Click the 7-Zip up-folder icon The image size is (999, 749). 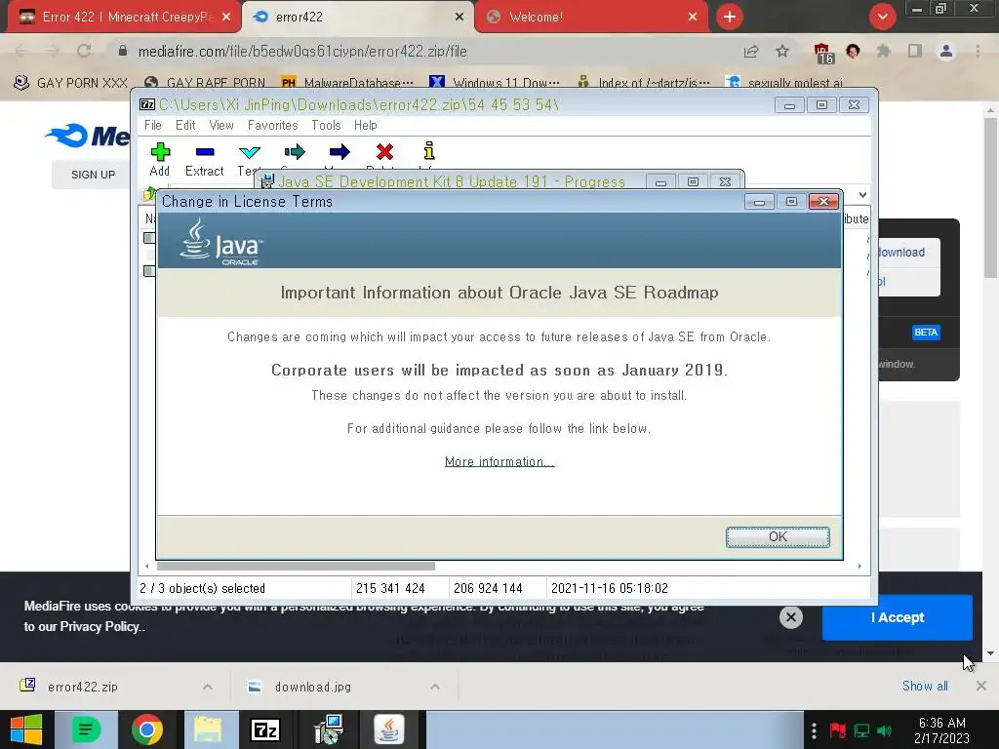[x=149, y=194]
